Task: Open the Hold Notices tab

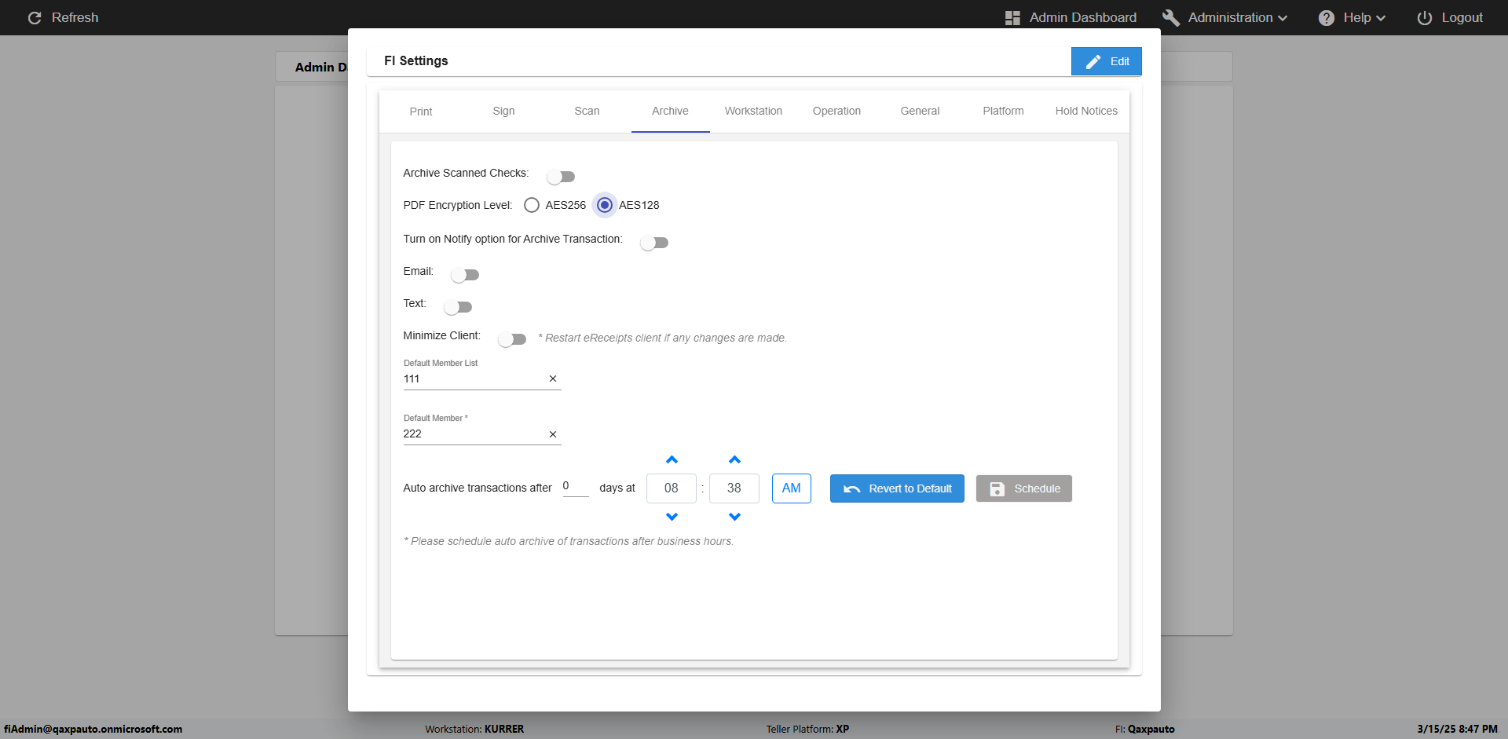Action: coord(1086,111)
